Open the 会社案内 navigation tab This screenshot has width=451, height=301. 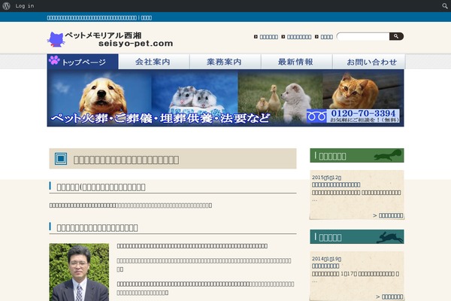tap(154, 62)
